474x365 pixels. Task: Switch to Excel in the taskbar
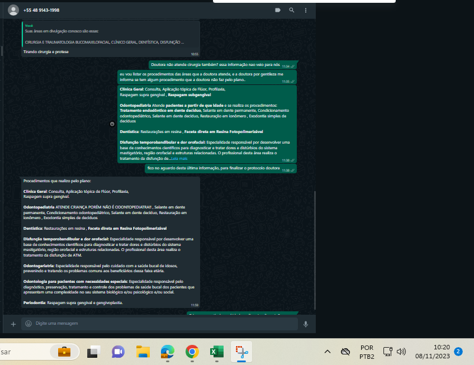(217, 352)
